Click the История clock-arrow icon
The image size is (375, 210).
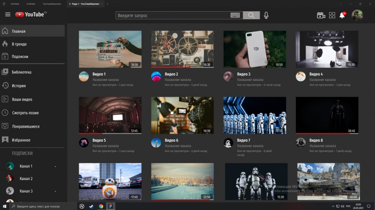(5, 86)
